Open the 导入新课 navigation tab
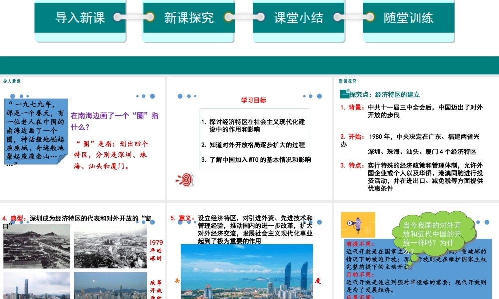The height and width of the screenshot is (299, 499). pos(80,18)
